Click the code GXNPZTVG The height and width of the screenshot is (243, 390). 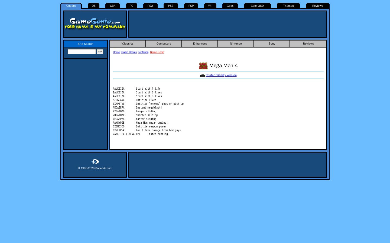pos(119,104)
